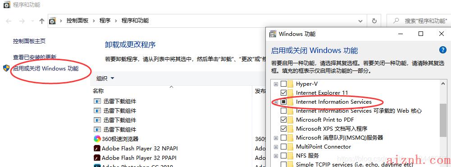Close the Windows 功能 dialog
451x167 pixels.
tap(442, 34)
